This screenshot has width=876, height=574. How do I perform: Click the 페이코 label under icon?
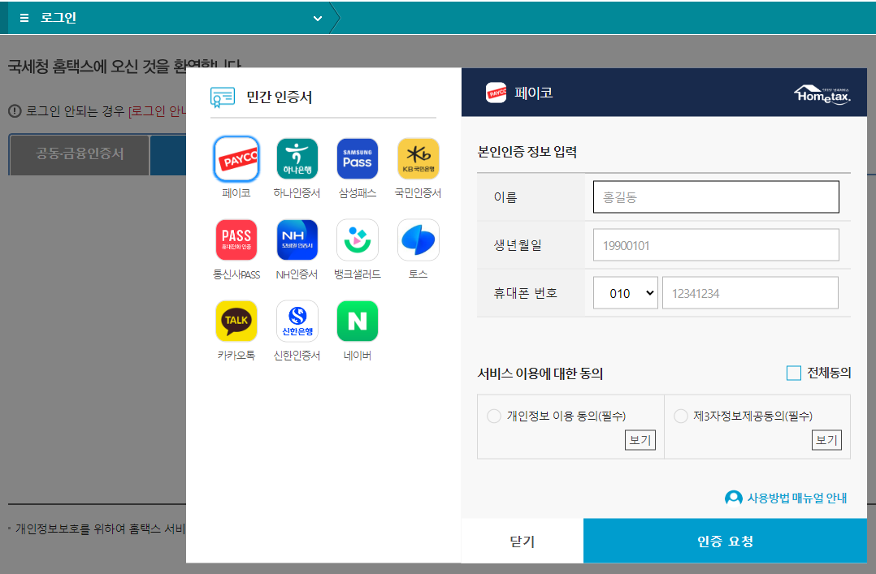point(236,193)
